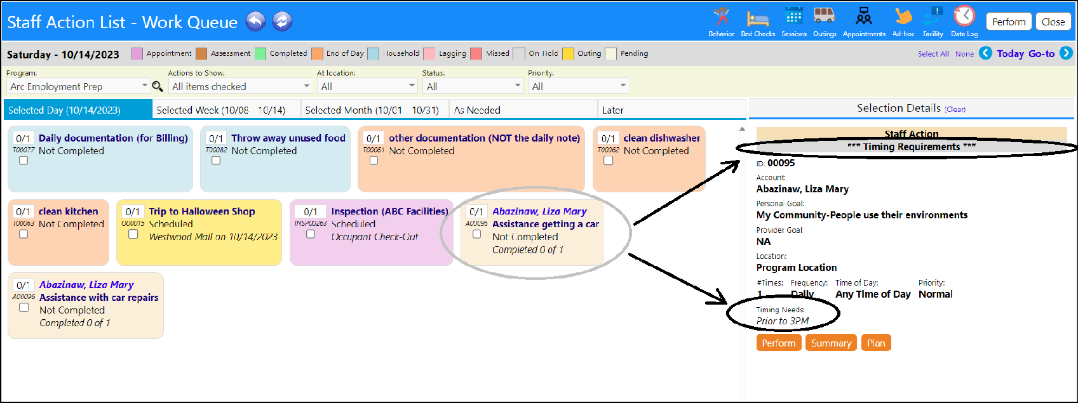The width and height of the screenshot is (1078, 403).
Task: Click the scroll up arrow of the task list
Action: coord(742,129)
